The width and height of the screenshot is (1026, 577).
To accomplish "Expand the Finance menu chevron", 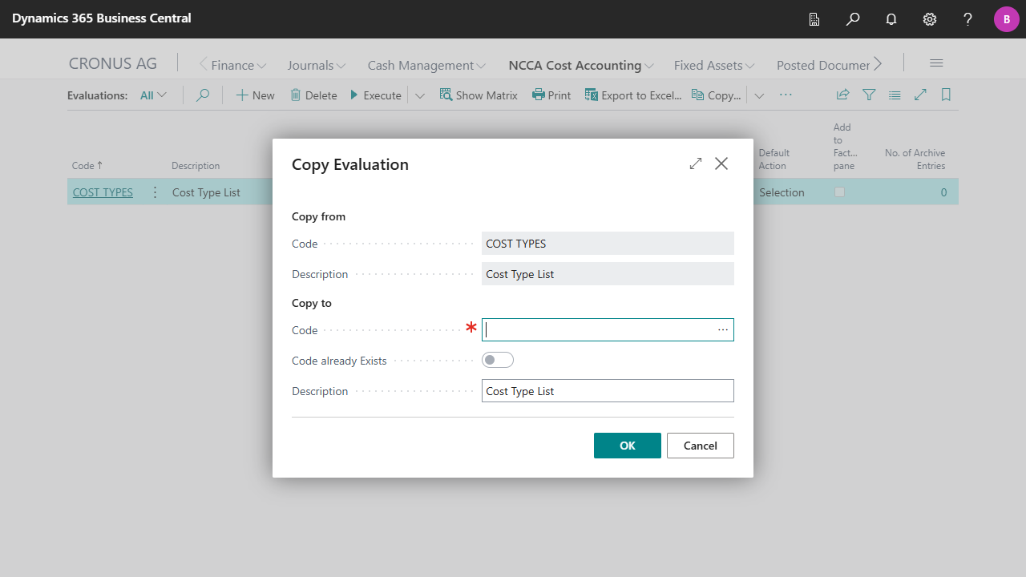I will tap(261, 66).
